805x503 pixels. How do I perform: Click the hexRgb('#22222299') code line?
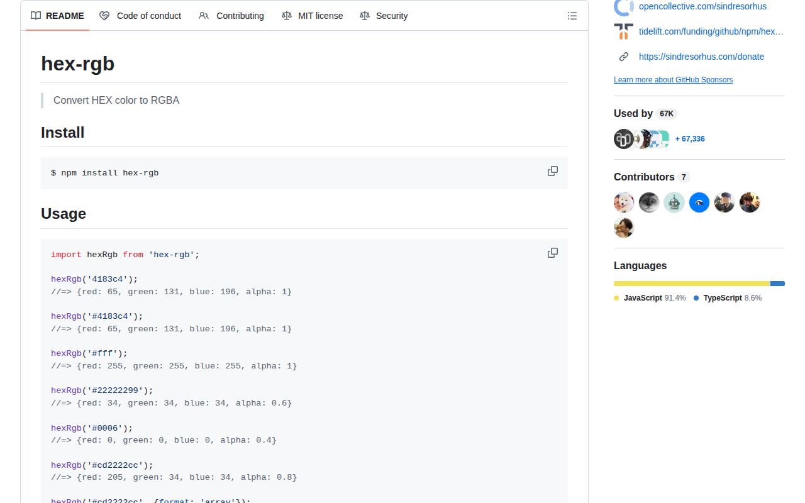coord(102,390)
